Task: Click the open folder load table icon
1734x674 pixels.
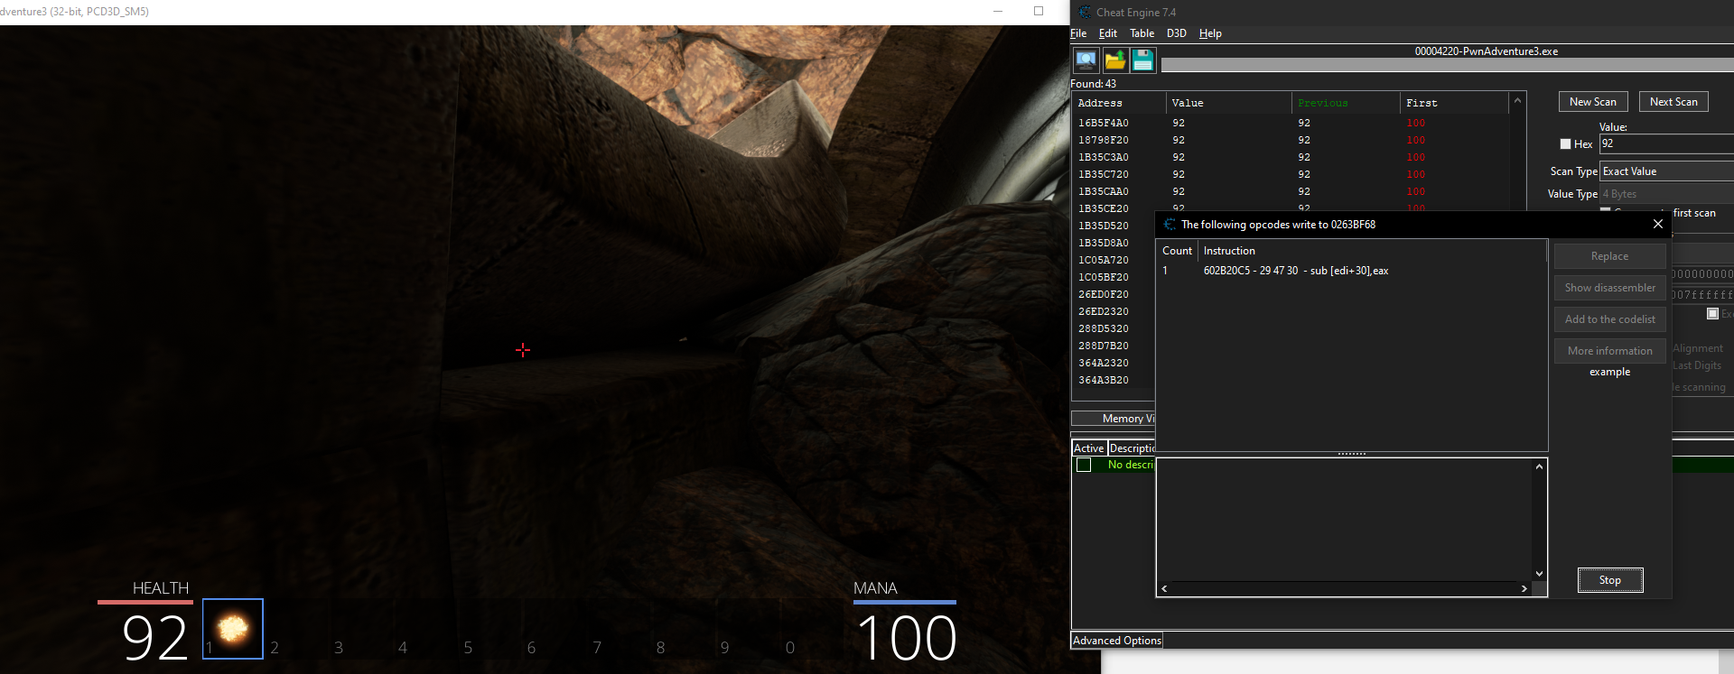Action: click(1115, 60)
